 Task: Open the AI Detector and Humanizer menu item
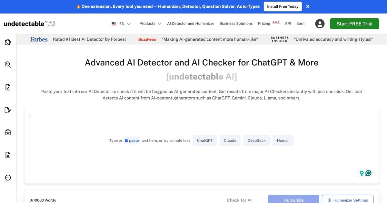point(191,24)
